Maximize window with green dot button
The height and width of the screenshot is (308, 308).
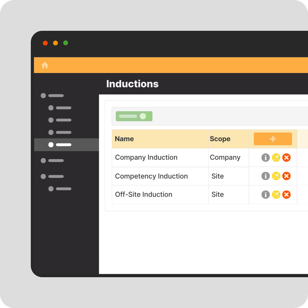(x=66, y=43)
